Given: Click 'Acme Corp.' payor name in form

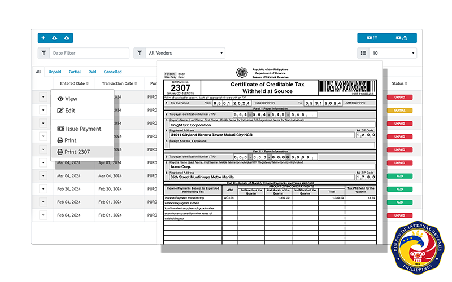Looking at the screenshot, I should click(181, 166).
